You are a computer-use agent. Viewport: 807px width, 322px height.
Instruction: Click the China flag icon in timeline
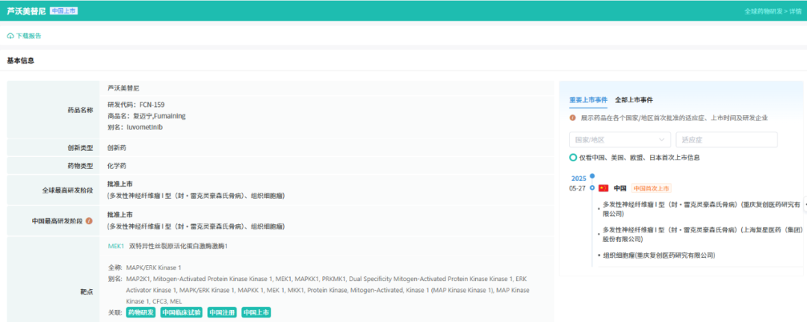[x=603, y=188]
